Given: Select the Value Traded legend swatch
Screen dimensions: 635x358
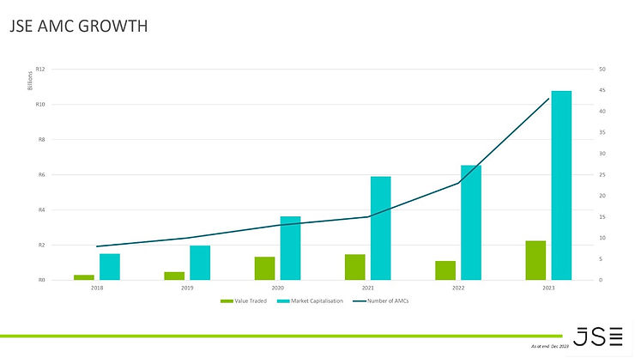Looking at the screenshot, I should click(x=227, y=300).
